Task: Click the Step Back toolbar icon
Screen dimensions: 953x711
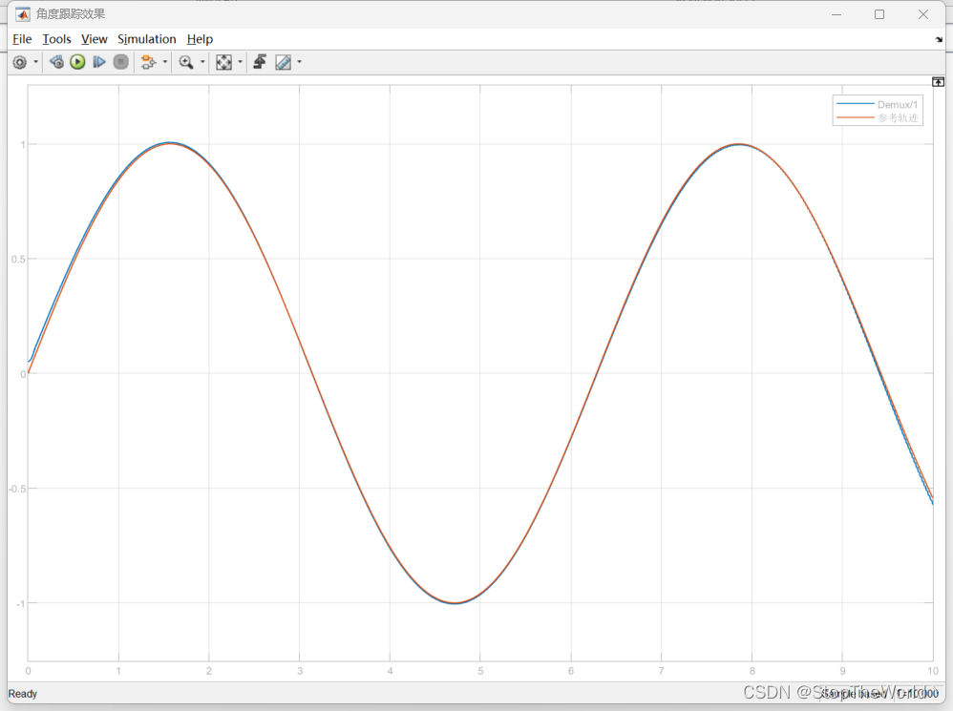Action: (56, 62)
